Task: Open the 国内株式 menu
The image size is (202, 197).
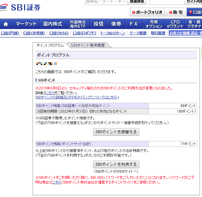Action: click(x=53, y=24)
